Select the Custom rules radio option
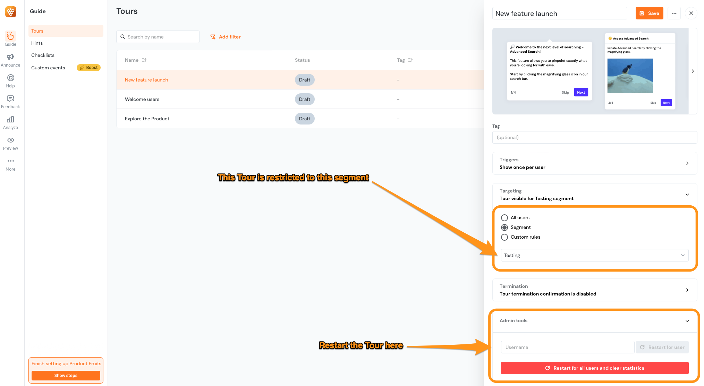This screenshot has width=704, height=386. [504, 237]
